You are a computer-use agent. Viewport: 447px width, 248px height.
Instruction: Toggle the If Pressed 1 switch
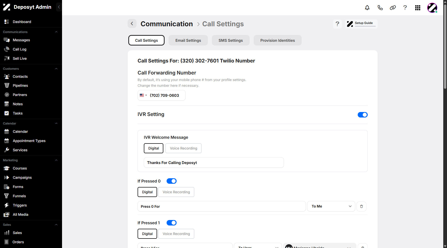pos(172,223)
